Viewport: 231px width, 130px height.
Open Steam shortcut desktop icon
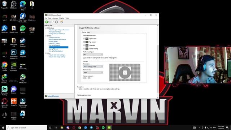point(23,42)
